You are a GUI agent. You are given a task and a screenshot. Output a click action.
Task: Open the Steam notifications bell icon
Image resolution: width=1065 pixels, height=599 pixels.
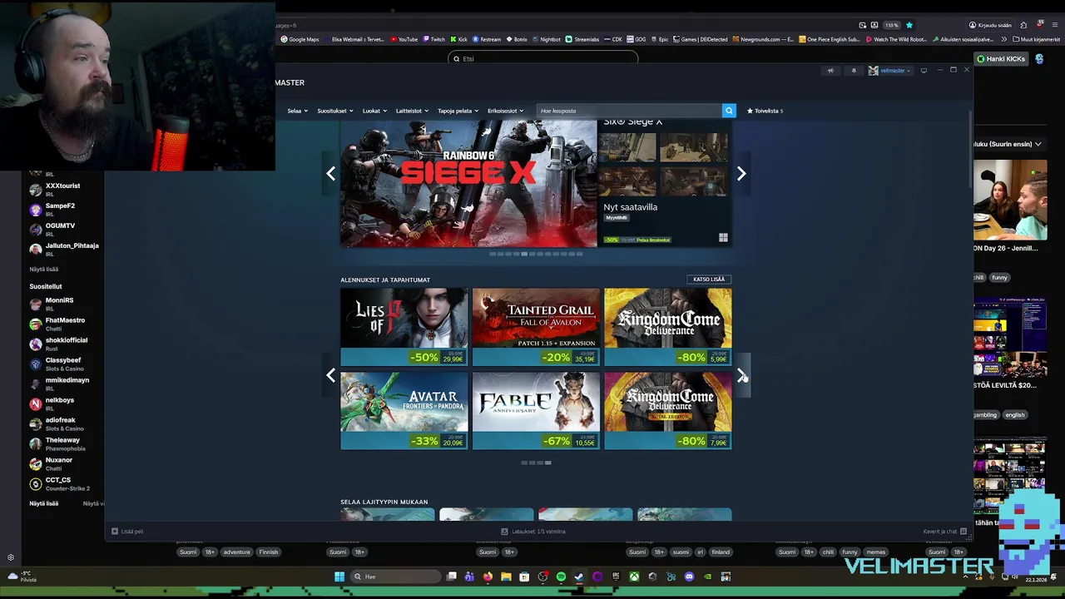click(x=854, y=71)
